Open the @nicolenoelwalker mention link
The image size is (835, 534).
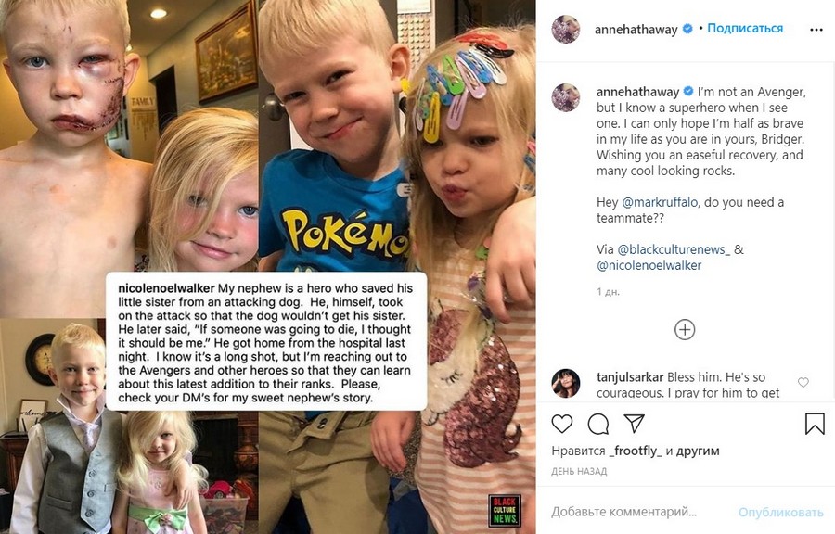[649, 265]
